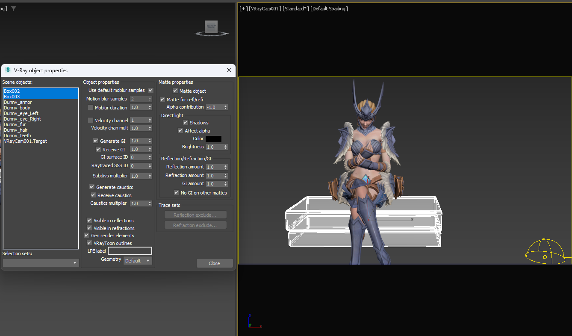Toggle the Affect alpha checkbox
The width and height of the screenshot is (572, 336).
[180, 131]
